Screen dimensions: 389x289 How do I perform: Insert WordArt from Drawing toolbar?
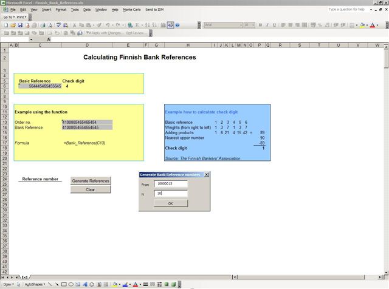click(x=85, y=284)
